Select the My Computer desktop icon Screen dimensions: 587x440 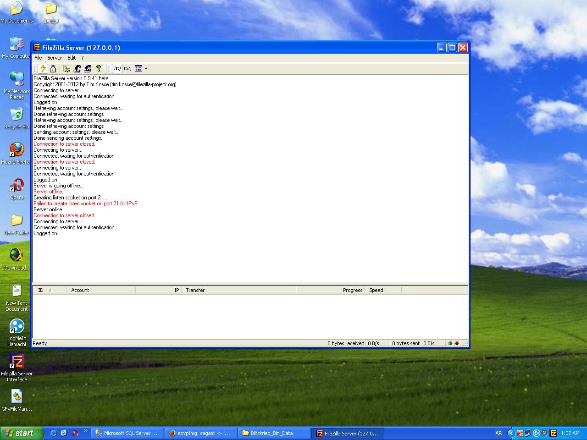click(x=16, y=48)
